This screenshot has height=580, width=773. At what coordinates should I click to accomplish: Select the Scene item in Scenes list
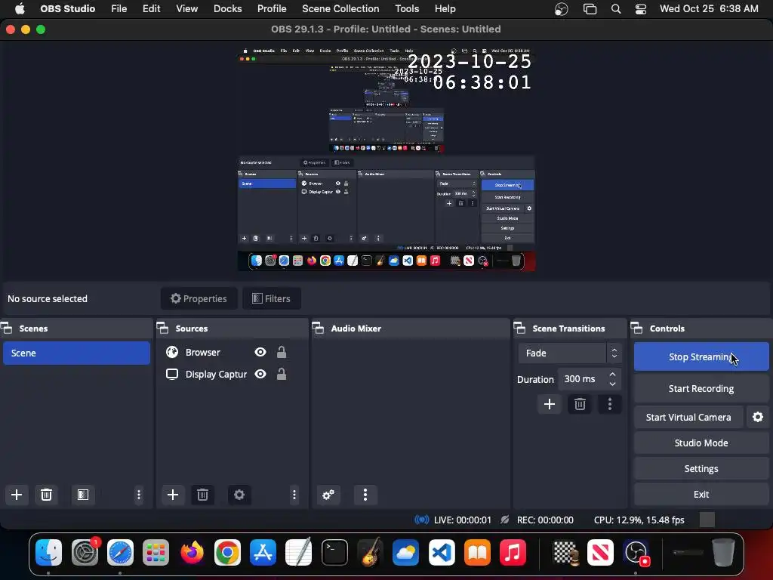coord(76,353)
